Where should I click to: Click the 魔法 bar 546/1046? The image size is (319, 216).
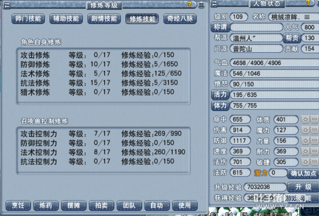(274, 74)
